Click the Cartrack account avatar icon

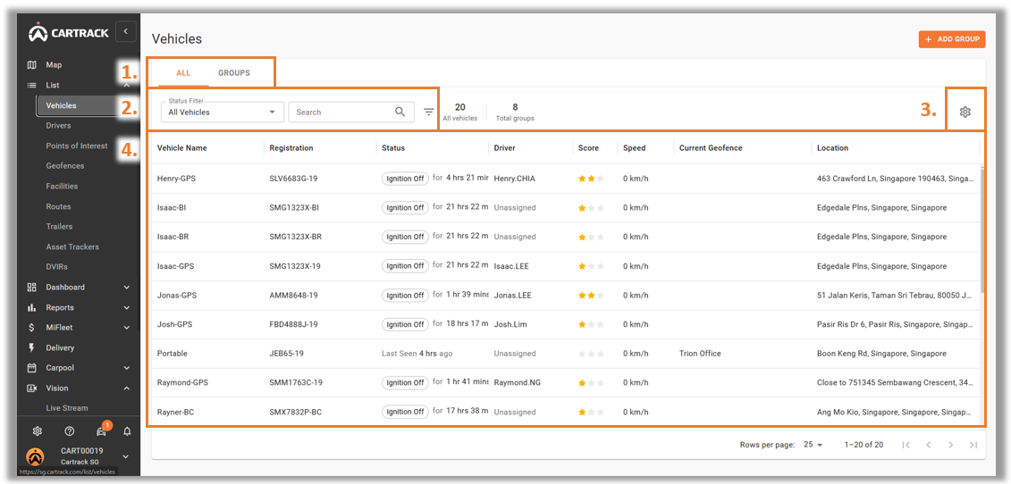[36, 456]
